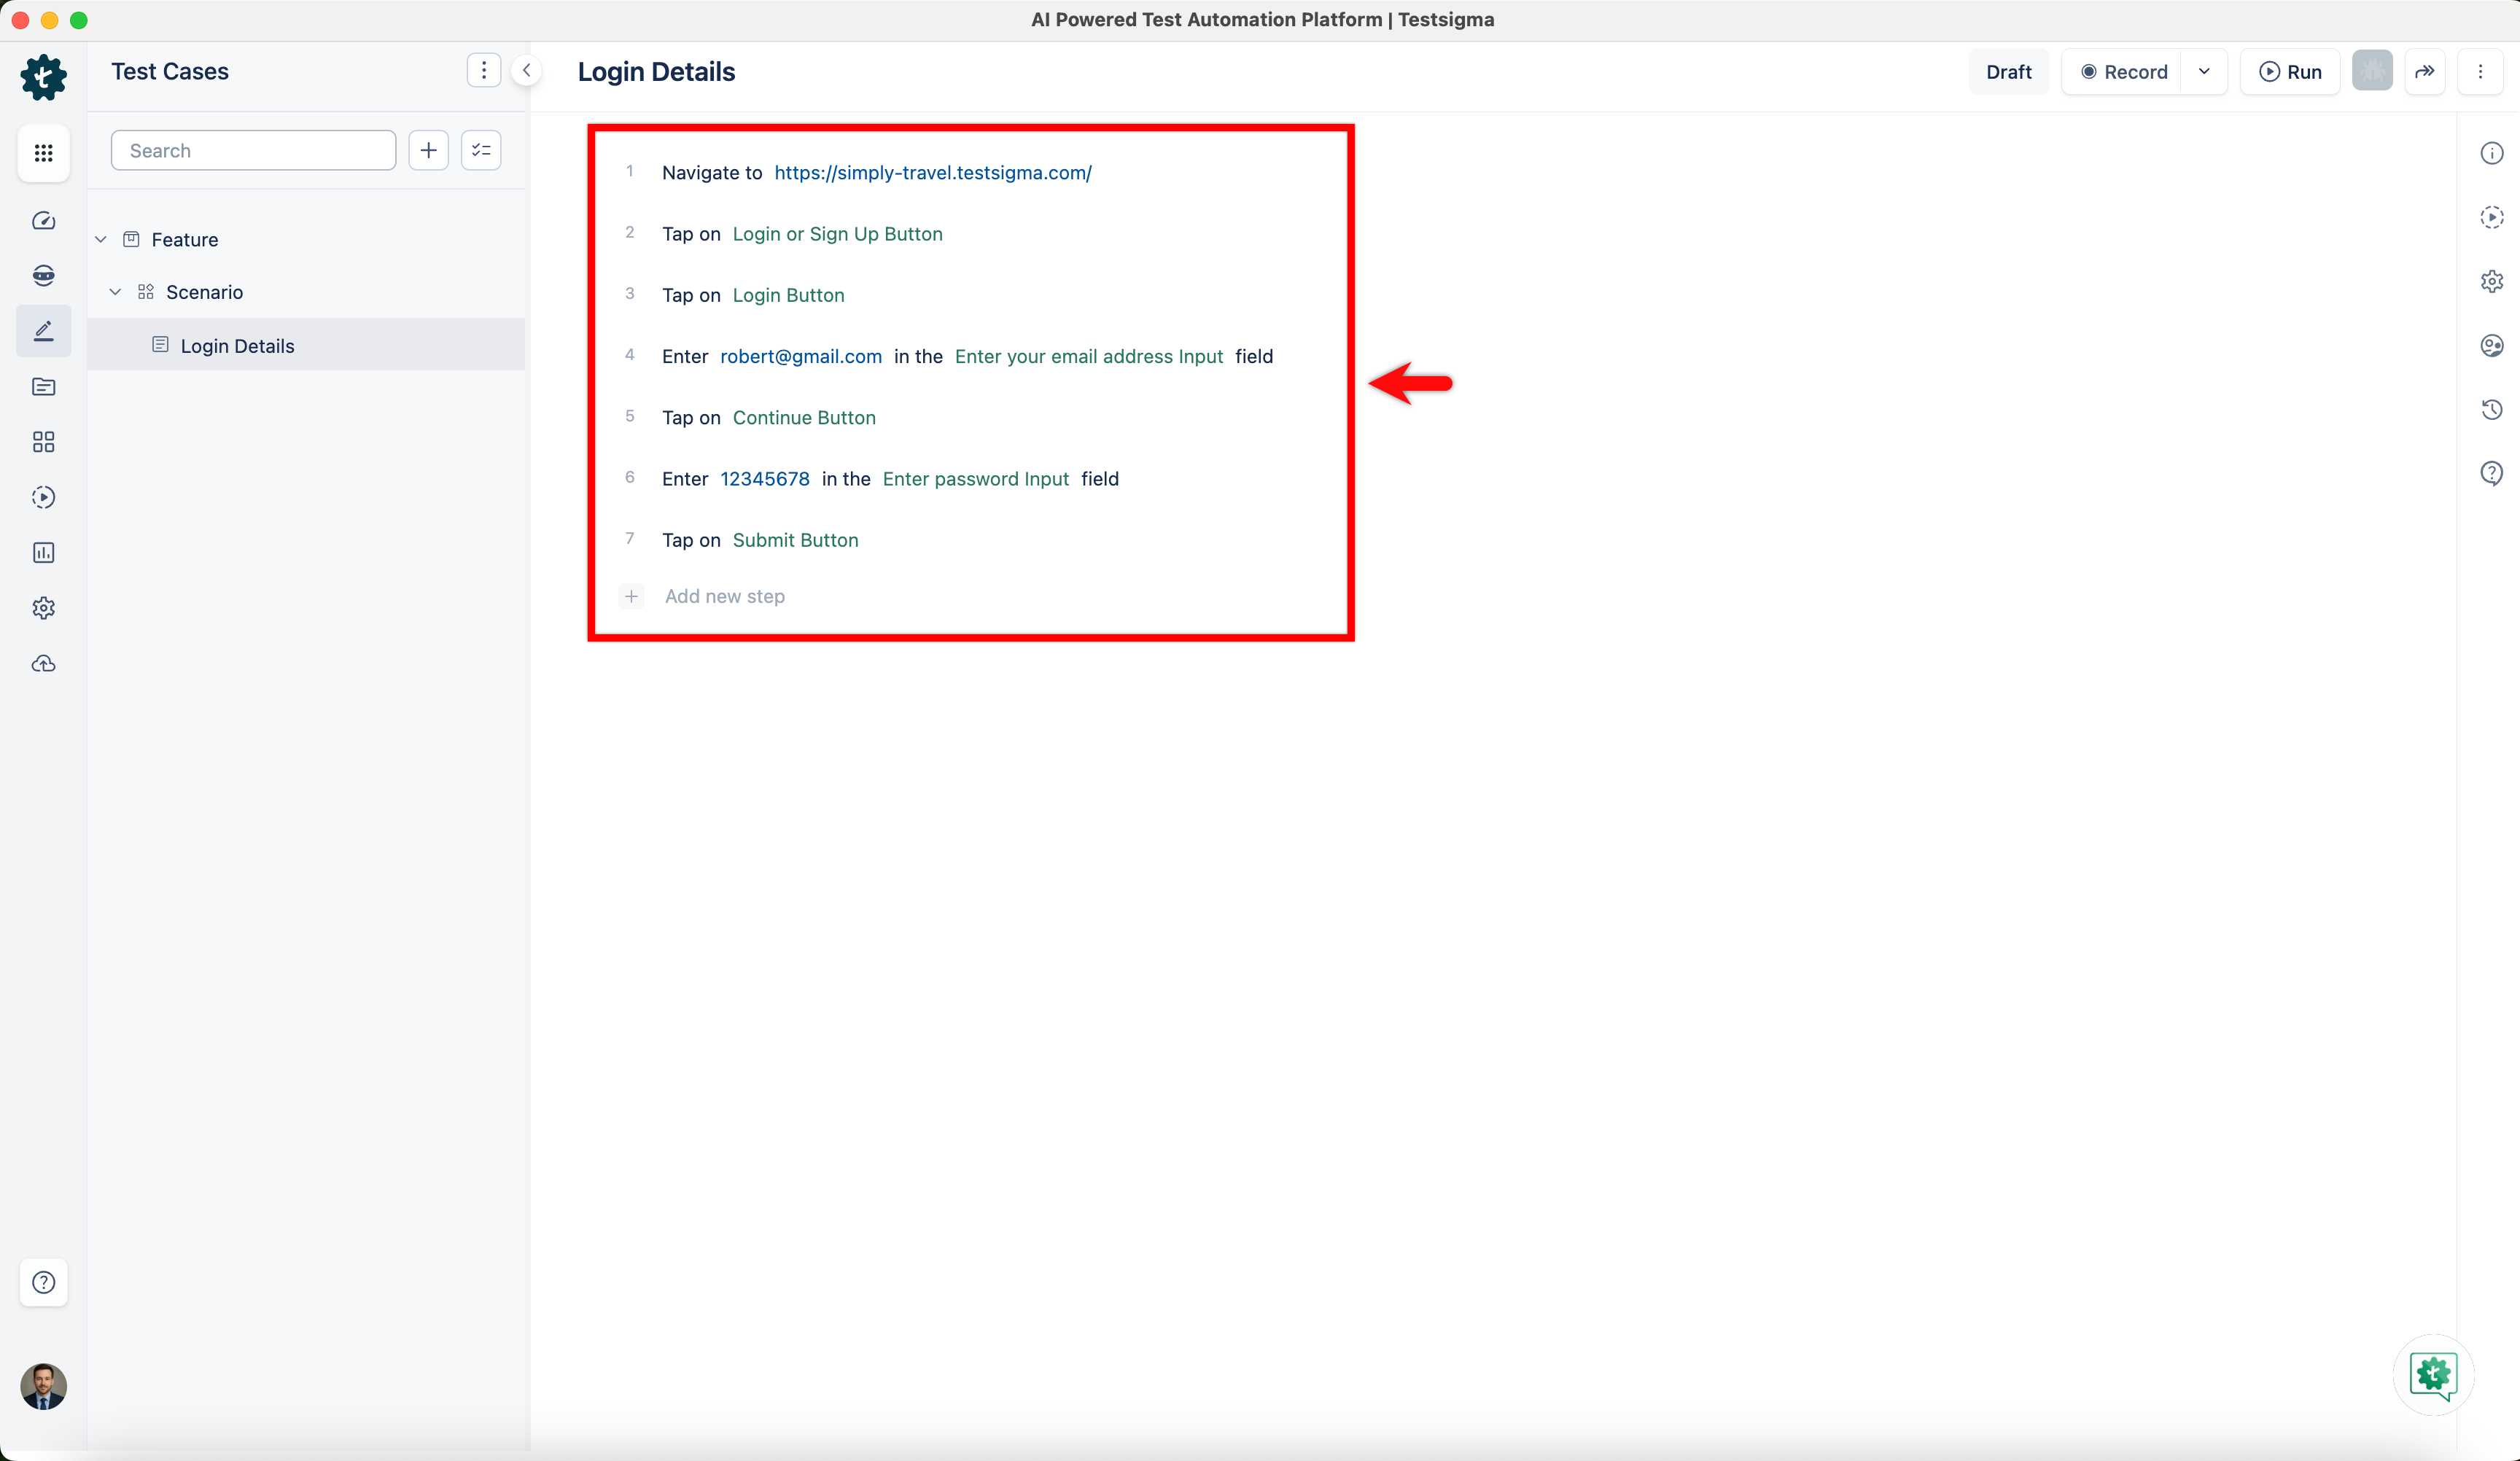Click the greyed bug debugger icon
2520x1461 pixels.
[x=2372, y=71]
